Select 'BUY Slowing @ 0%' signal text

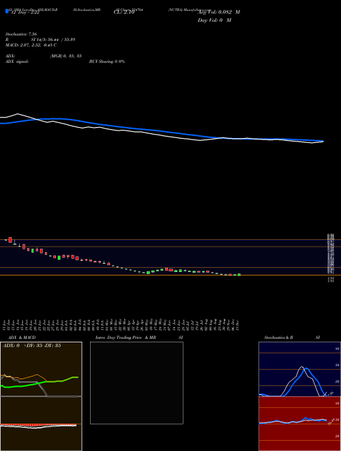107,61
